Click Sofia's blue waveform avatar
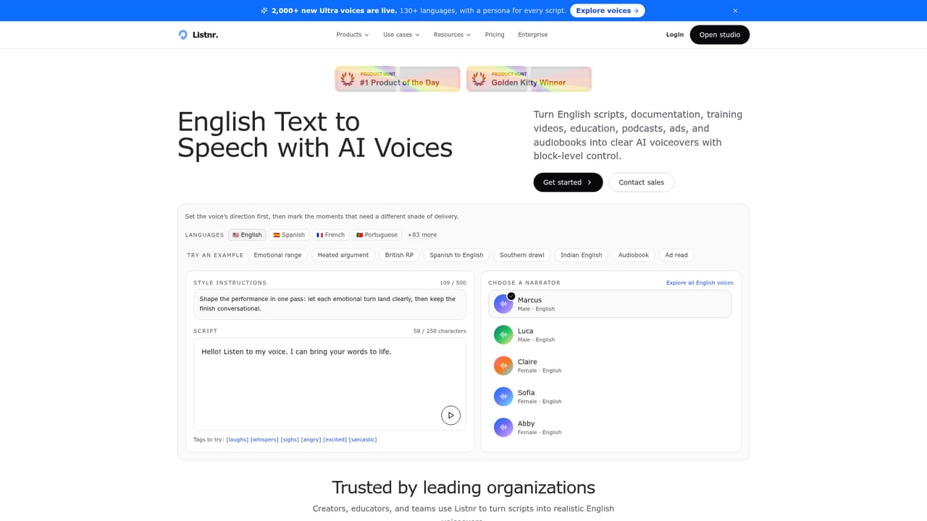Image resolution: width=927 pixels, height=521 pixels. (503, 397)
